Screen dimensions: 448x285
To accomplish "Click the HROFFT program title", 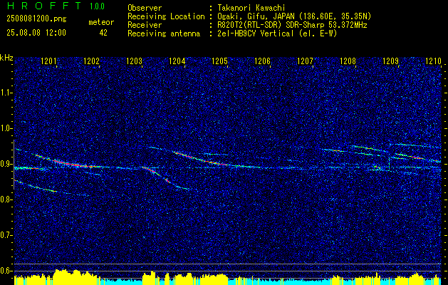I will point(44,6).
